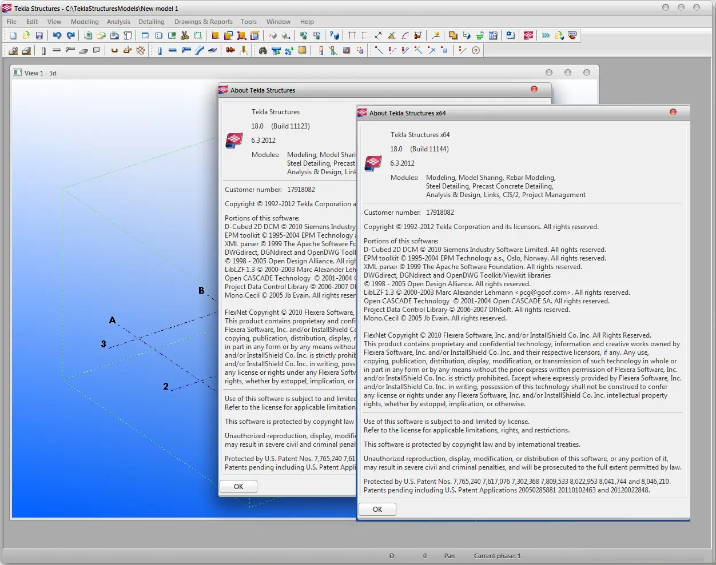Click grid label A in the 3d view
This screenshot has height=565, width=716.
point(113,320)
